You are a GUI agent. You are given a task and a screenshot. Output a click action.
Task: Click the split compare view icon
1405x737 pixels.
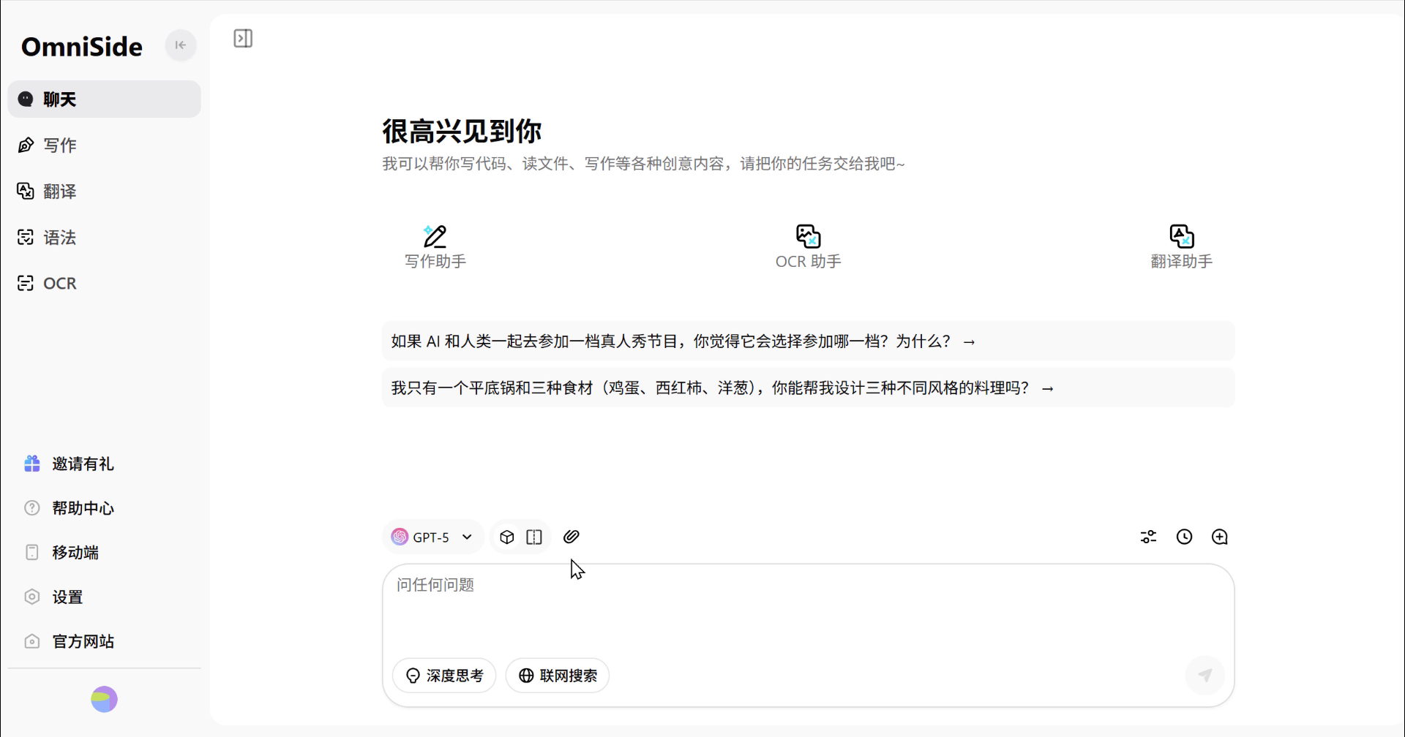[534, 537]
